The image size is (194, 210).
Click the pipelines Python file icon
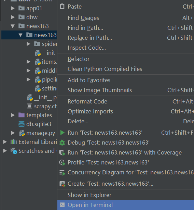tap(38, 80)
